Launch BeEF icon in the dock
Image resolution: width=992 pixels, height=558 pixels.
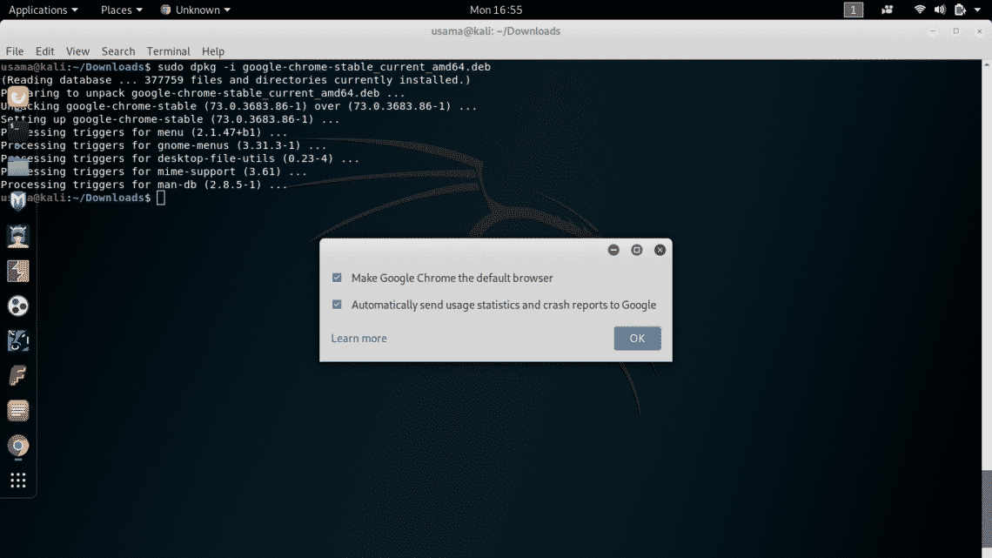(17, 341)
